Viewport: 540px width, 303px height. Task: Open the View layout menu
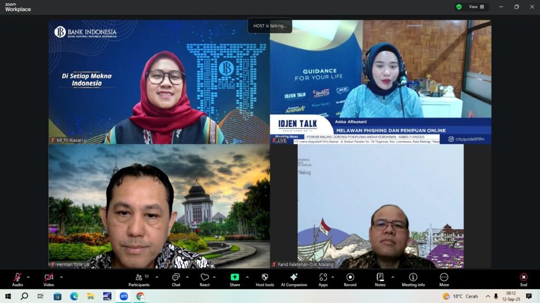click(x=476, y=6)
